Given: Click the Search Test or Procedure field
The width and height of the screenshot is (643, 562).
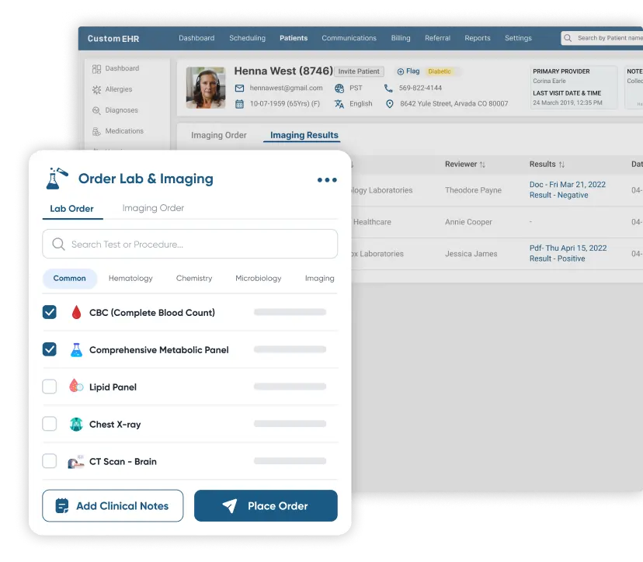Looking at the screenshot, I should [189, 244].
